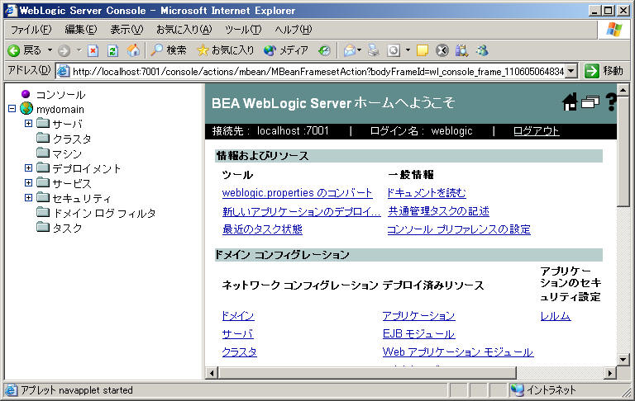Click the purple コンソール sphere icon
The width and height of the screenshot is (635, 401).
pos(26,95)
